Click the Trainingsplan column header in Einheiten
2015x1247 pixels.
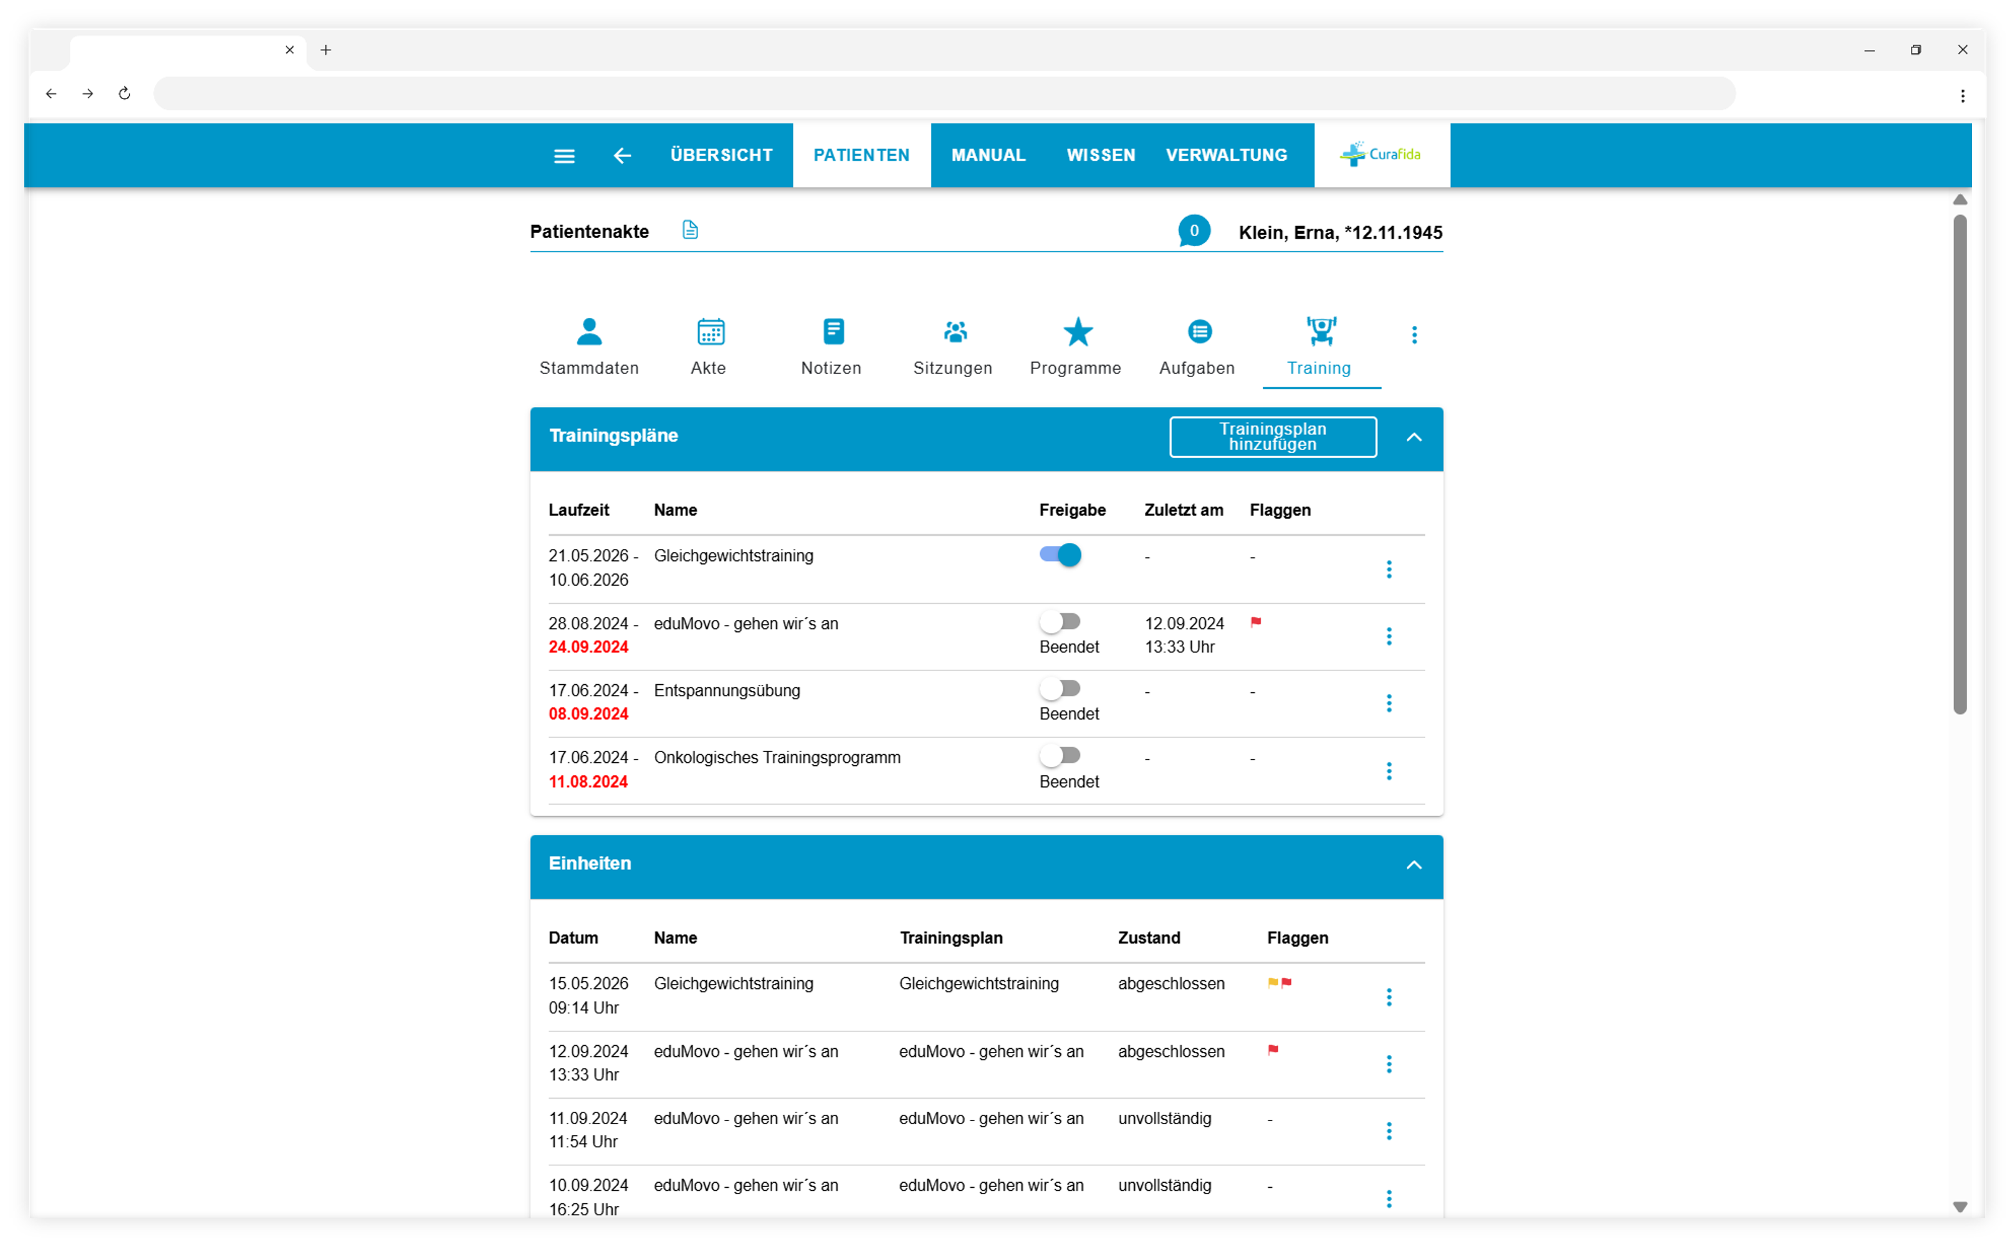point(950,938)
